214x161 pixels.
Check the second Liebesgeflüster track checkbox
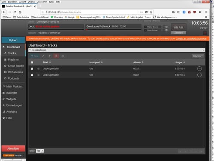32,75
